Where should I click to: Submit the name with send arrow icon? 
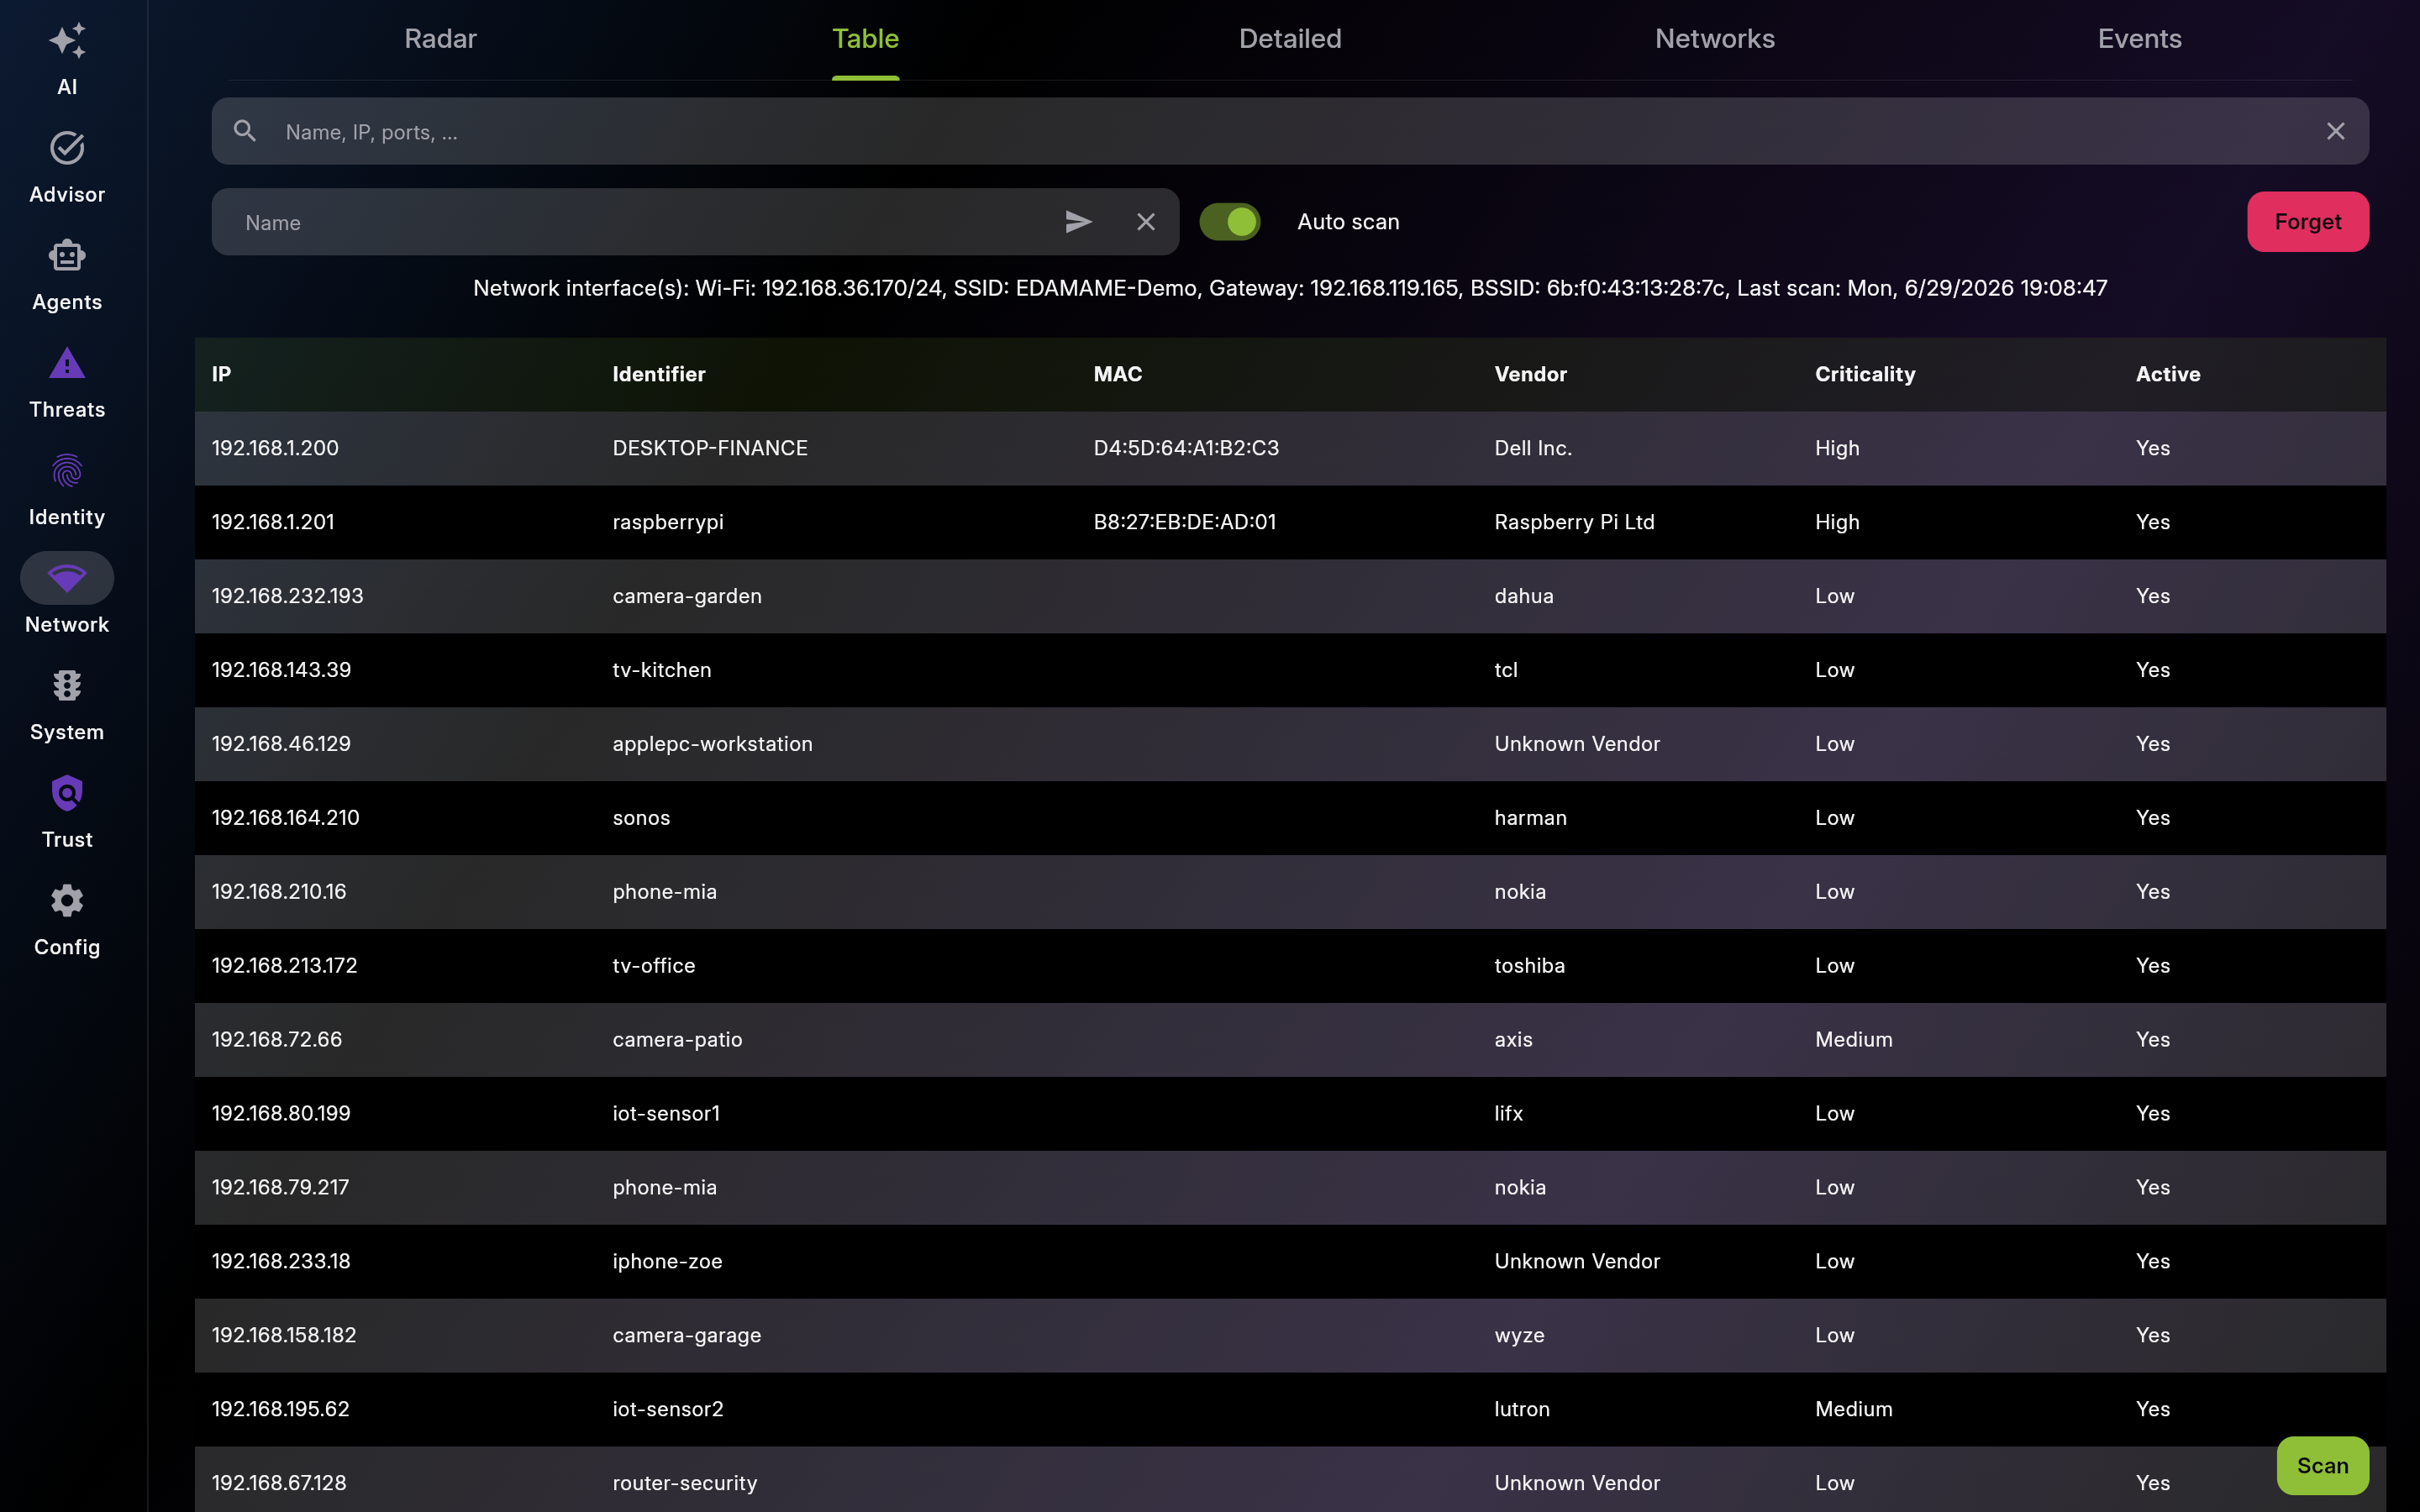coord(1078,222)
